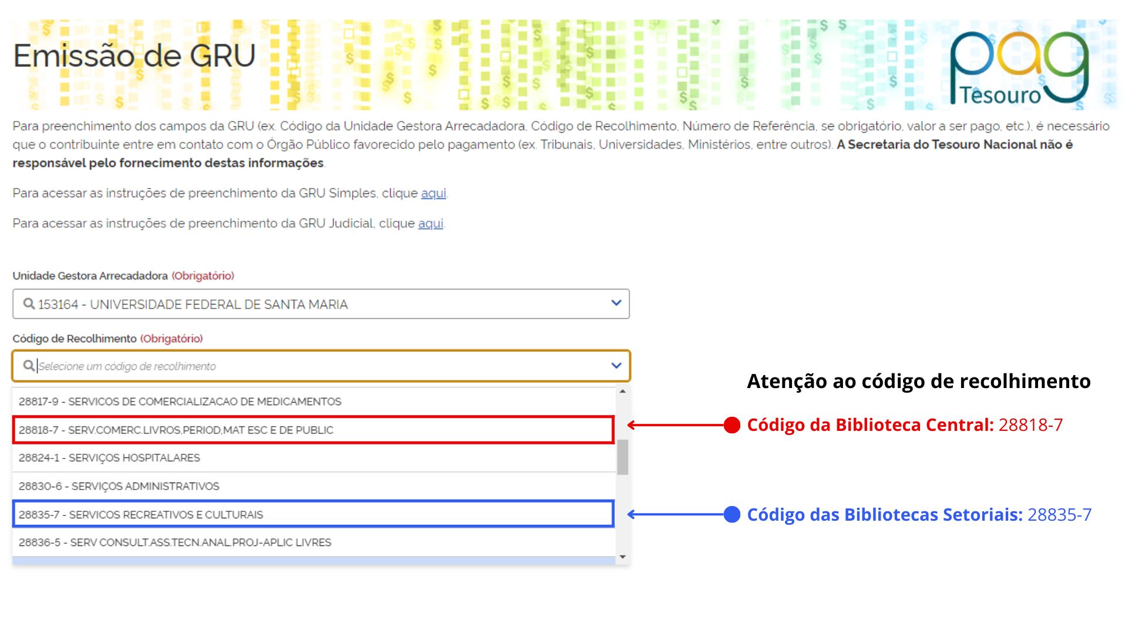Click the scroll down arrow of the code list
Image resolution: width=1128 pixels, height=634 pixels.
(x=623, y=557)
